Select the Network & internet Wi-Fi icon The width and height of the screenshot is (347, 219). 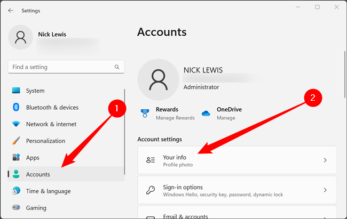pos(16,124)
